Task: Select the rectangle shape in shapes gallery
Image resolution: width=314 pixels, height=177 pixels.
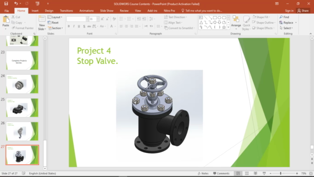Action: coord(215,18)
